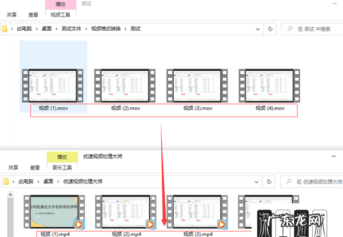Click folder icon in lower address bar

coord(6,182)
